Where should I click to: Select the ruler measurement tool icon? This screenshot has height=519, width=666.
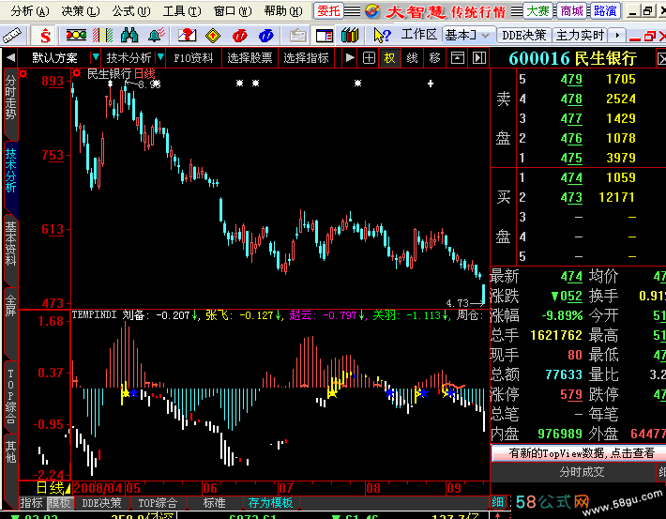[12, 36]
